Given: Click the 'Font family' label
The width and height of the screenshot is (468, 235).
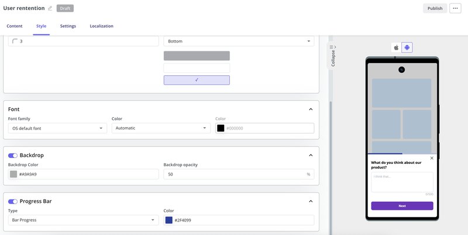Looking at the screenshot, I should (x=19, y=119).
